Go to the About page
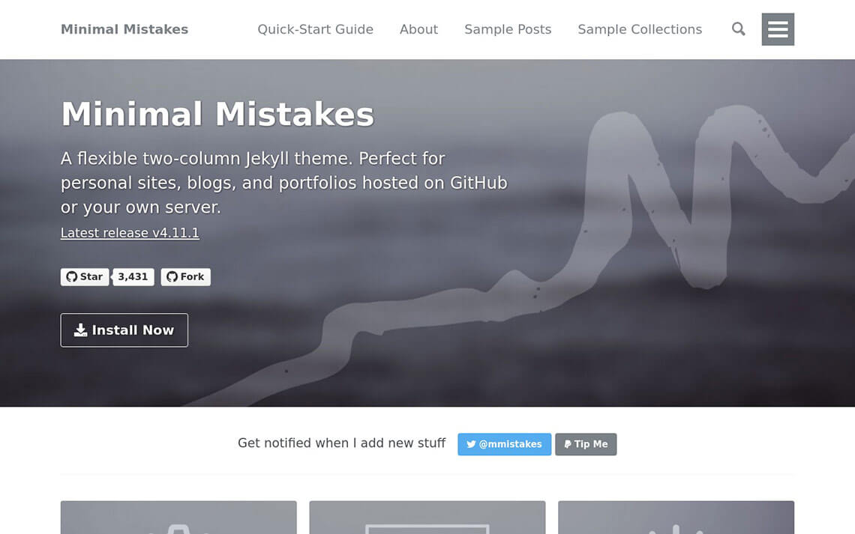The image size is (855, 534). [418, 29]
